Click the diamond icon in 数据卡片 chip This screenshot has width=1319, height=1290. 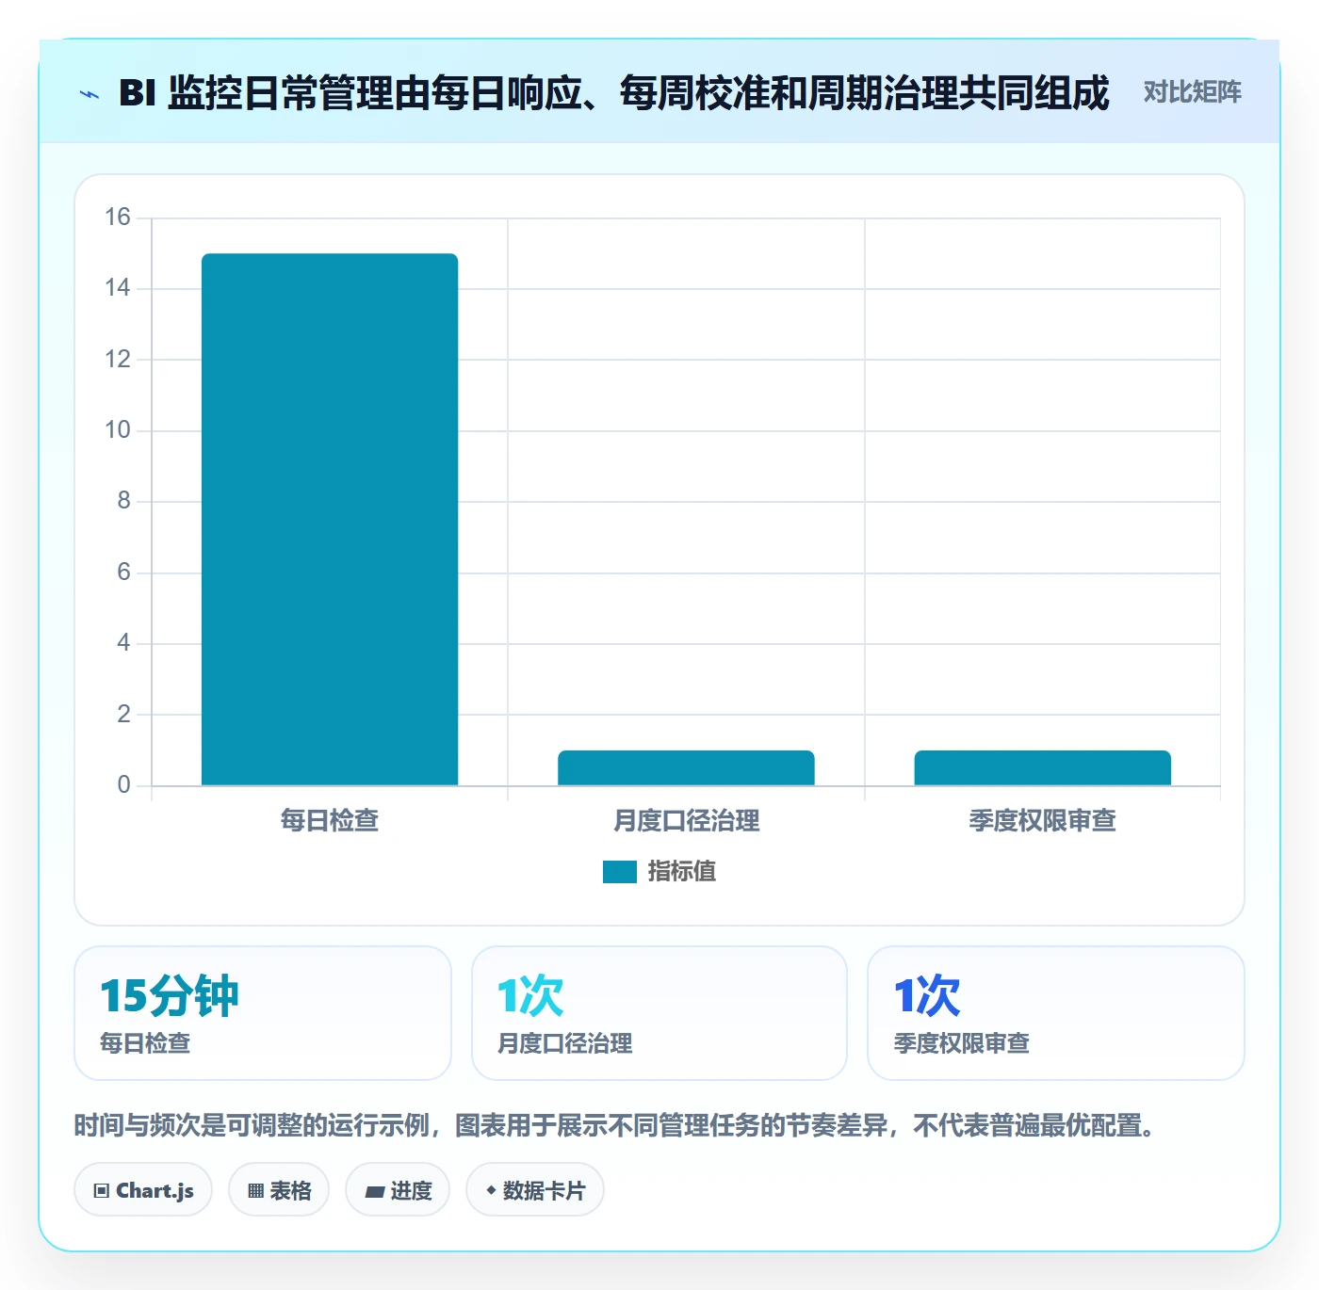click(x=491, y=1190)
